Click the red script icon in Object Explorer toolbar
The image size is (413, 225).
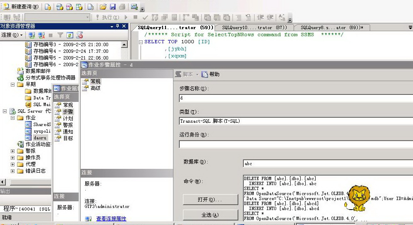(79, 35)
